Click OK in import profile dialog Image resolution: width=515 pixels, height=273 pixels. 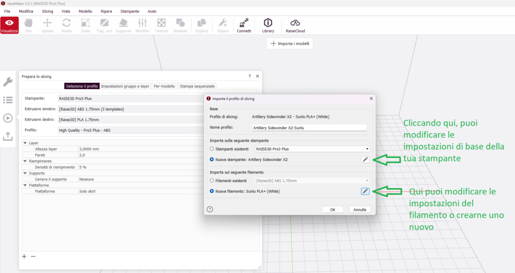coord(332,210)
